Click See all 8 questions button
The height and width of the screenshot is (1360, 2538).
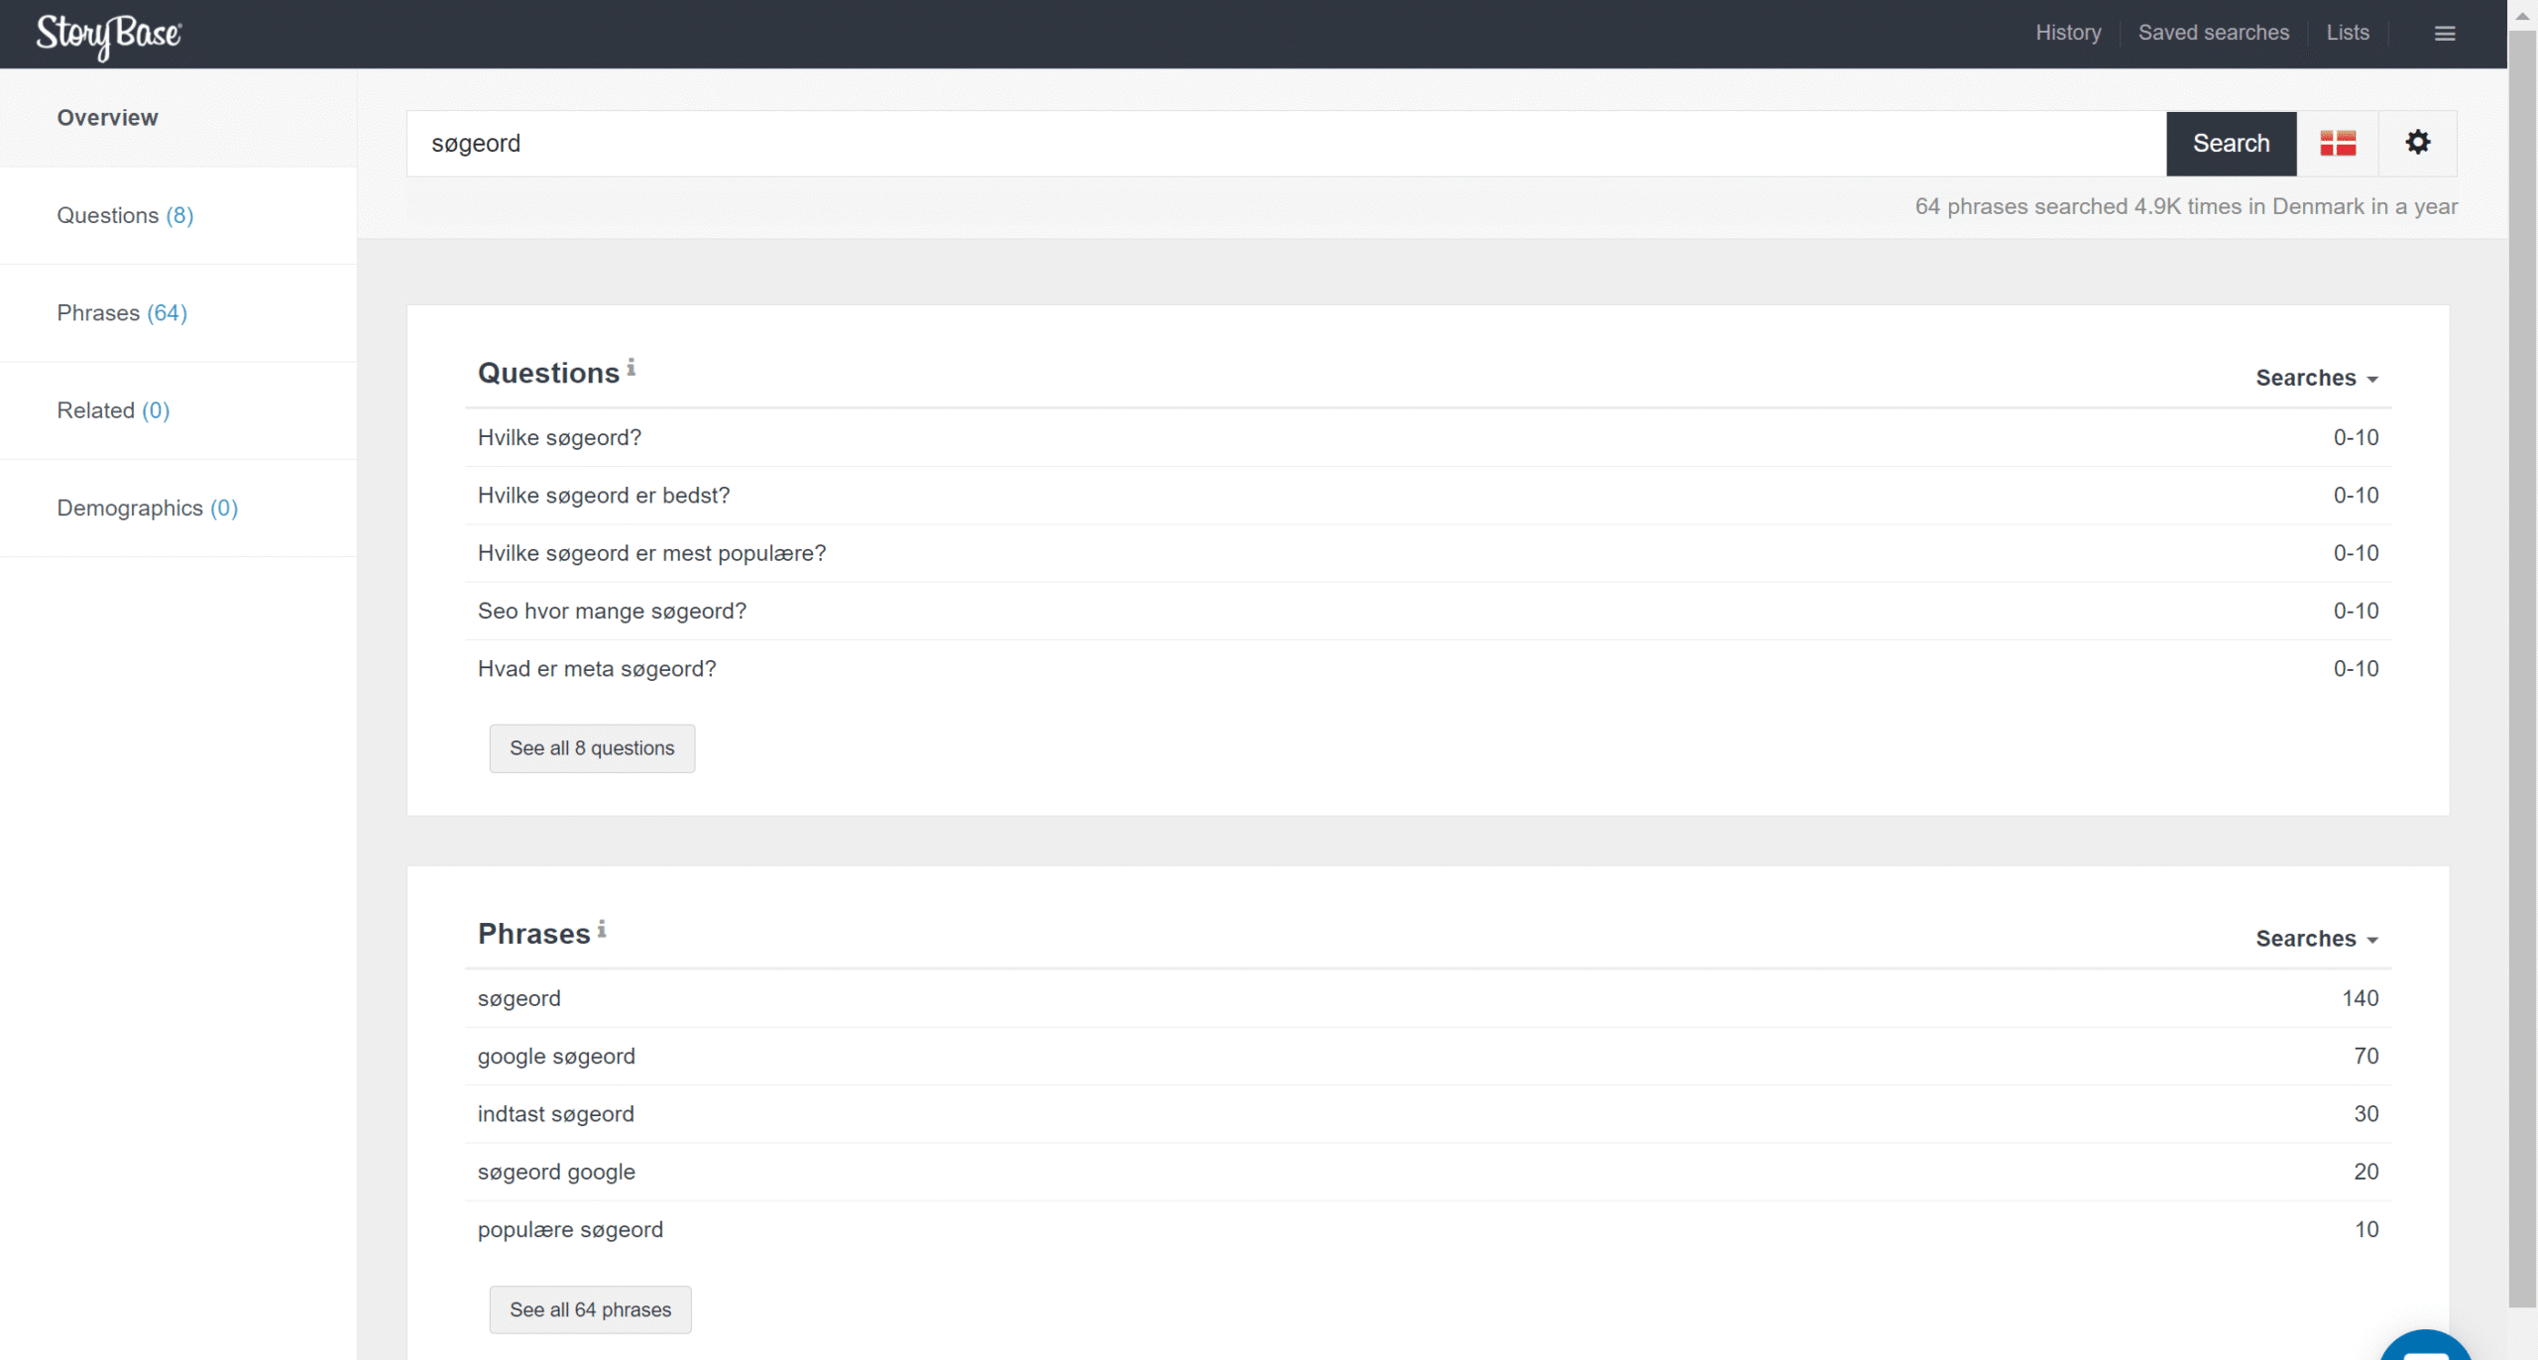592,748
